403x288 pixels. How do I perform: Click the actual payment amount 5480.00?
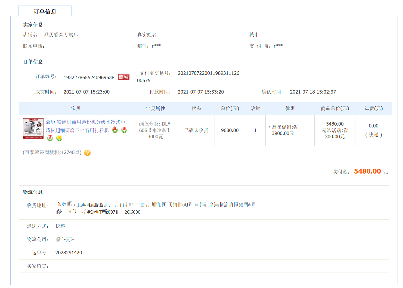pyautogui.click(x=367, y=171)
